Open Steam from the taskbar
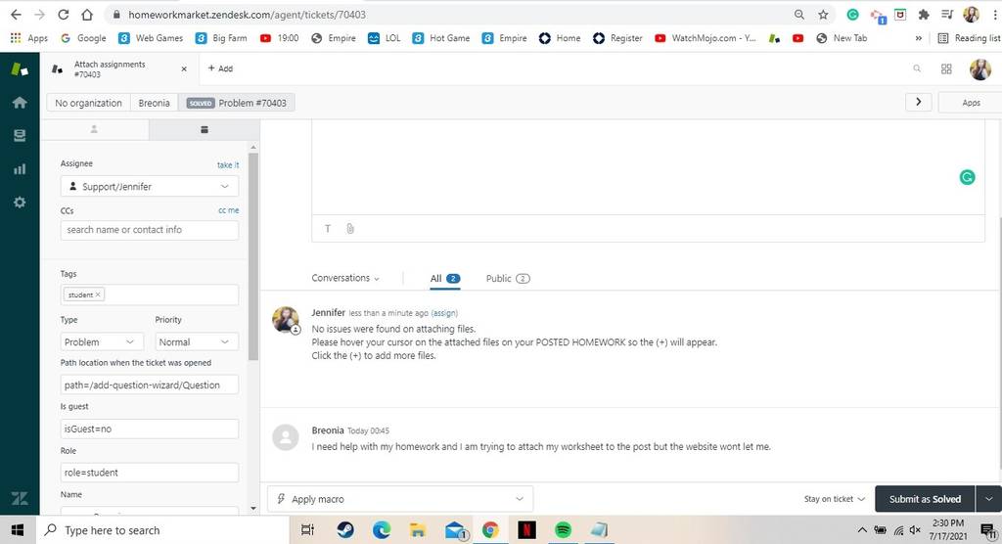This screenshot has width=1002, height=544. point(345,529)
